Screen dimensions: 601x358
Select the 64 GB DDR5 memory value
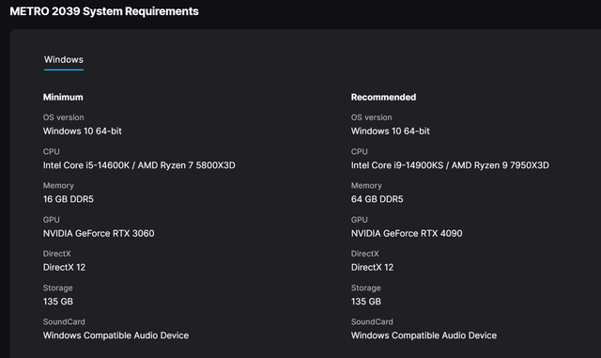click(x=378, y=199)
